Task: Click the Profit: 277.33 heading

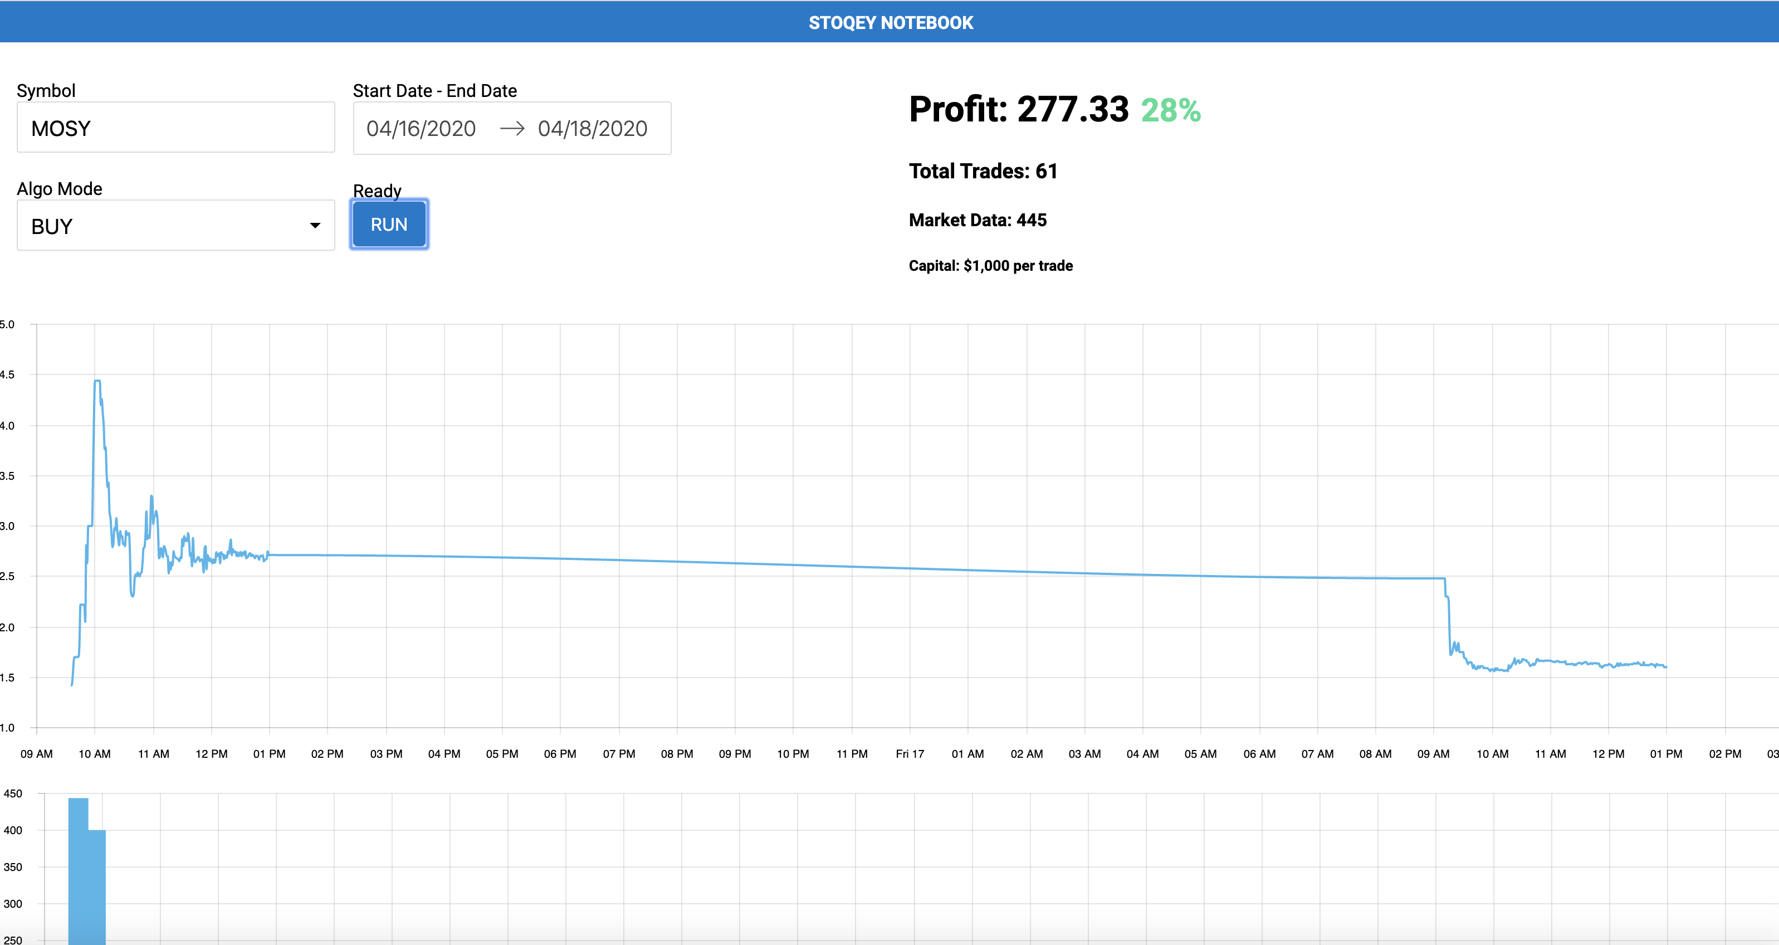Action: click(x=1018, y=109)
